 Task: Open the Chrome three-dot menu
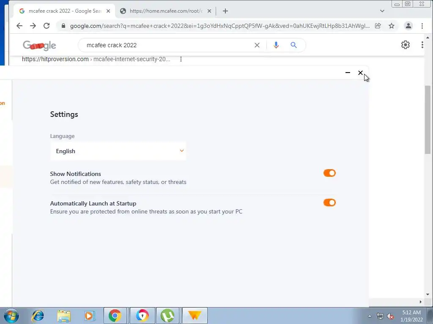point(422,26)
